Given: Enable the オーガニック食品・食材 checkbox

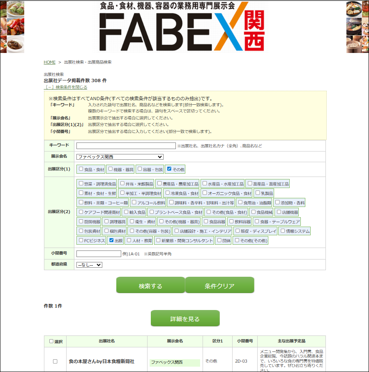Looking at the screenshot, I should click(x=205, y=193).
